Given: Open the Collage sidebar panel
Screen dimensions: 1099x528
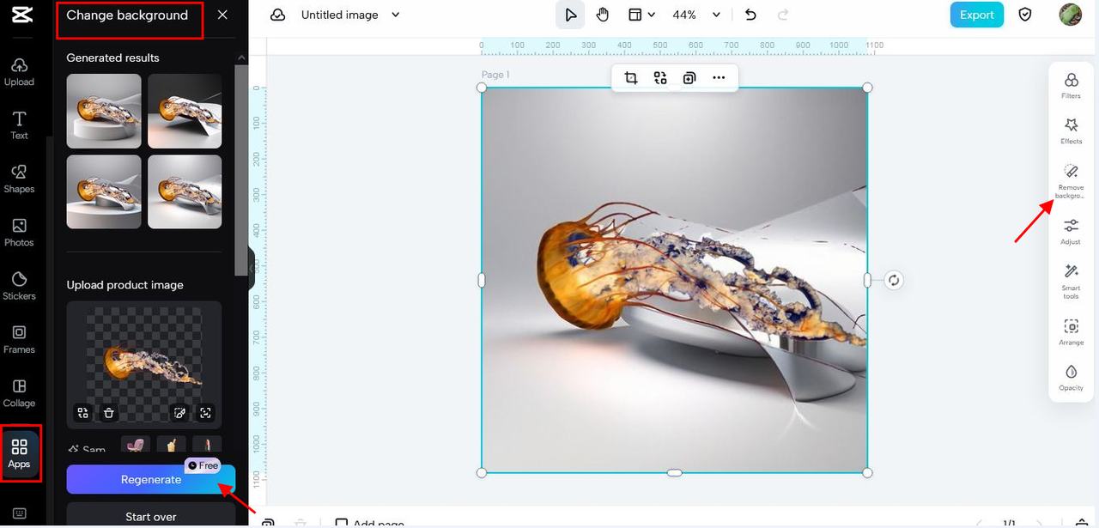Looking at the screenshot, I should [x=19, y=393].
